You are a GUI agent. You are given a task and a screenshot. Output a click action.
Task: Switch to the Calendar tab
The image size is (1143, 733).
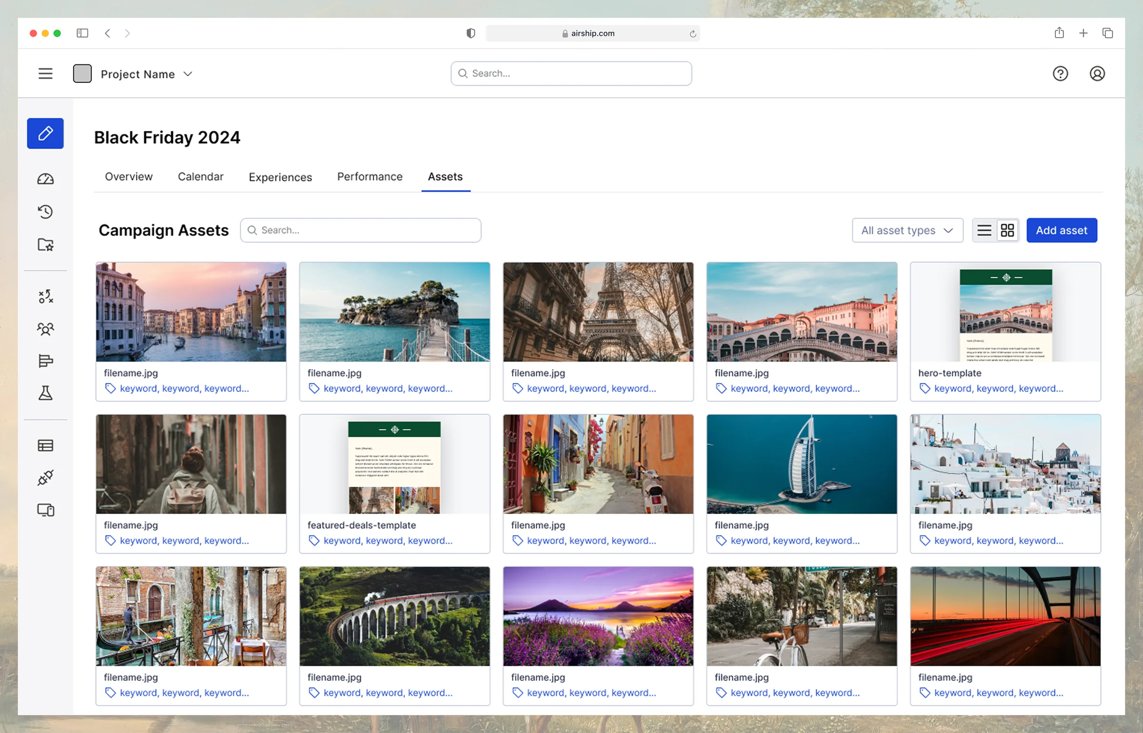click(x=201, y=177)
